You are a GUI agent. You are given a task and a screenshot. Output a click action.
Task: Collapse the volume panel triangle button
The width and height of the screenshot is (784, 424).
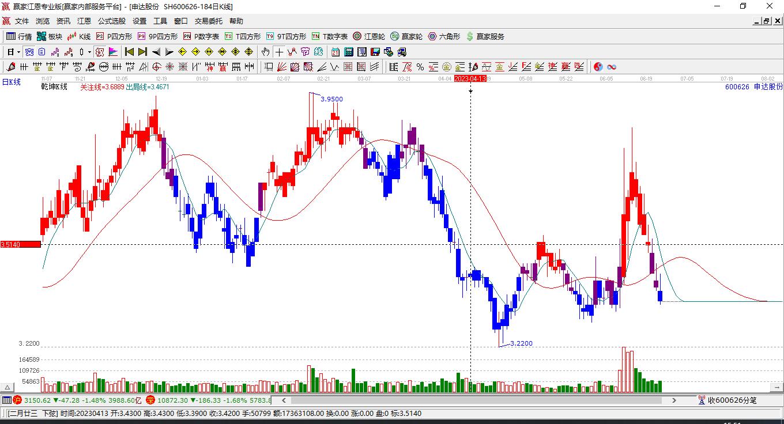pyautogui.click(x=8, y=387)
